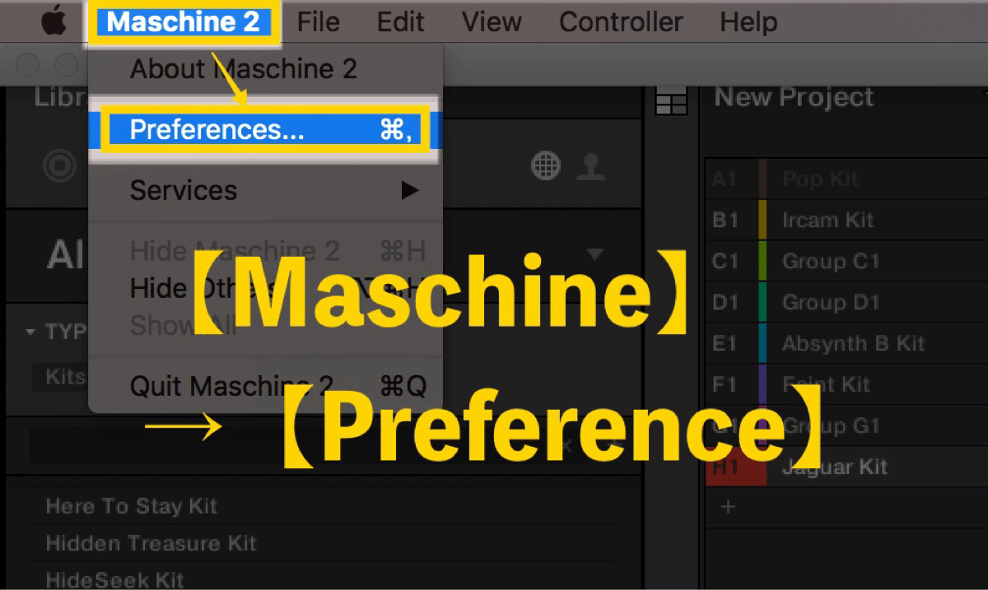
Task: Click Ircam Kit color strip
Action: click(762, 220)
